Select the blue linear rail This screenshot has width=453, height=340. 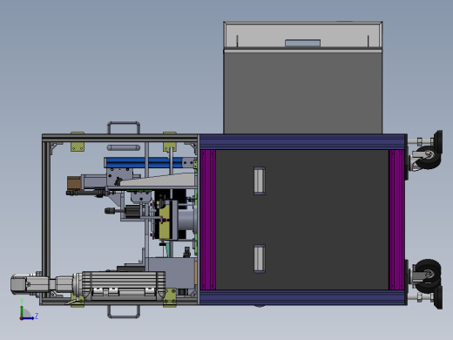tap(145, 163)
